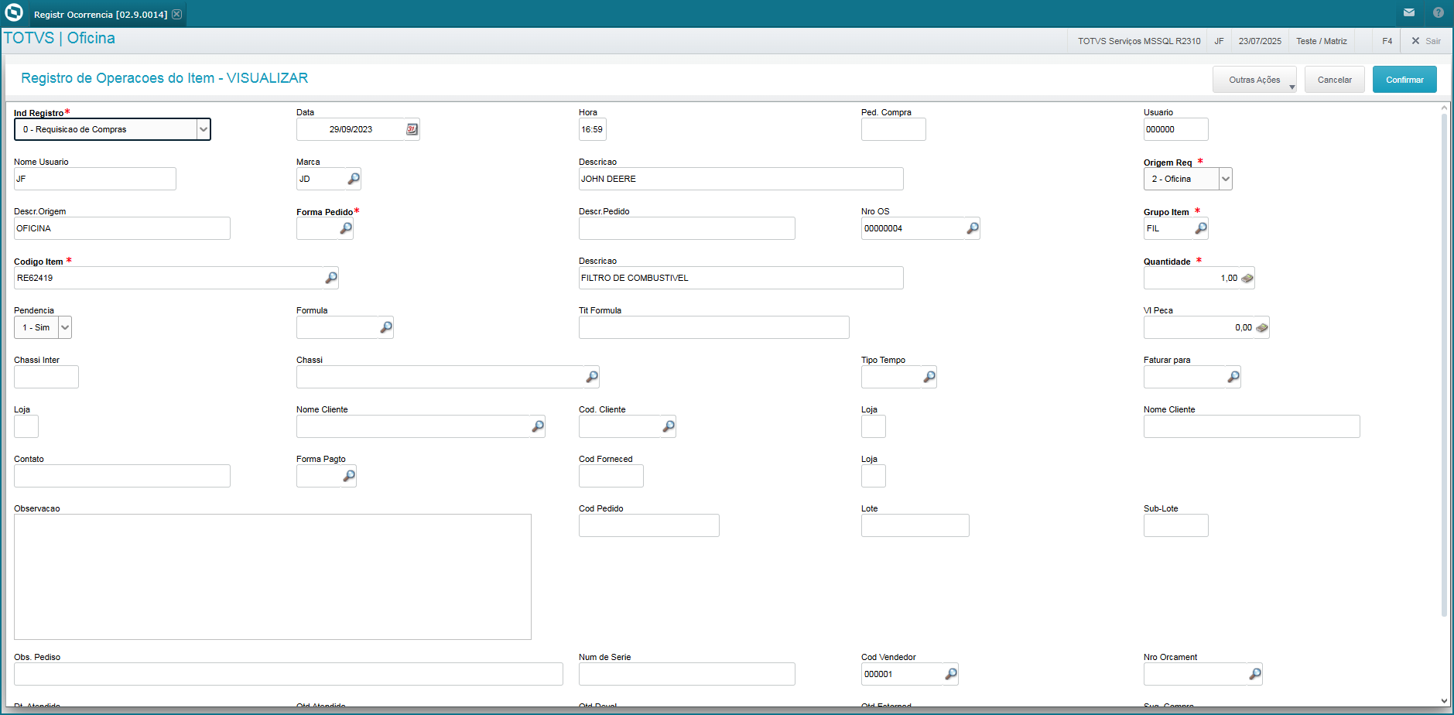Expand the Ind Registro dropdown

(x=204, y=129)
